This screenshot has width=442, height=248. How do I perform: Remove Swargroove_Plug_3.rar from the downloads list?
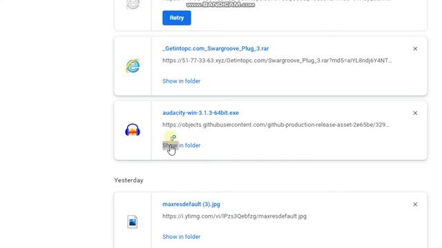coord(415,49)
